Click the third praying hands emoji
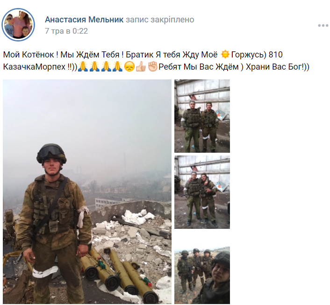Screen dimensions: 330x305 click(x=106, y=67)
